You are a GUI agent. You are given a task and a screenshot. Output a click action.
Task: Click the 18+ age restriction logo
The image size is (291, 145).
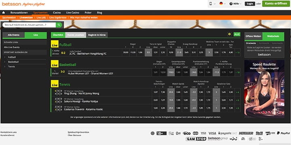pyautogui.click(x=161, y=133)
